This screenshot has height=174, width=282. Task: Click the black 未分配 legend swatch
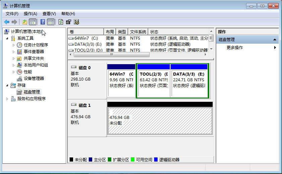[x=71, y=160]
